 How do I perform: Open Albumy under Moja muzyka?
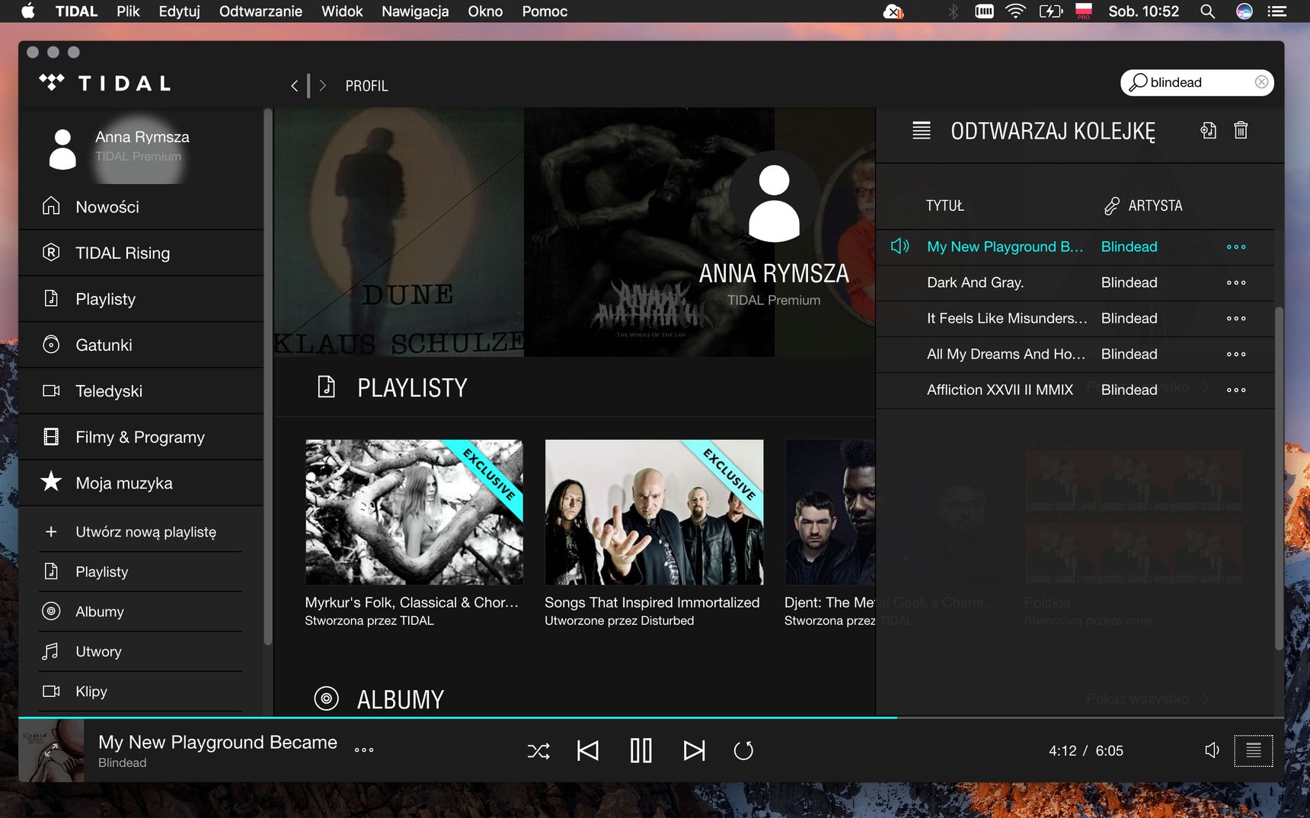click(141, 612)
